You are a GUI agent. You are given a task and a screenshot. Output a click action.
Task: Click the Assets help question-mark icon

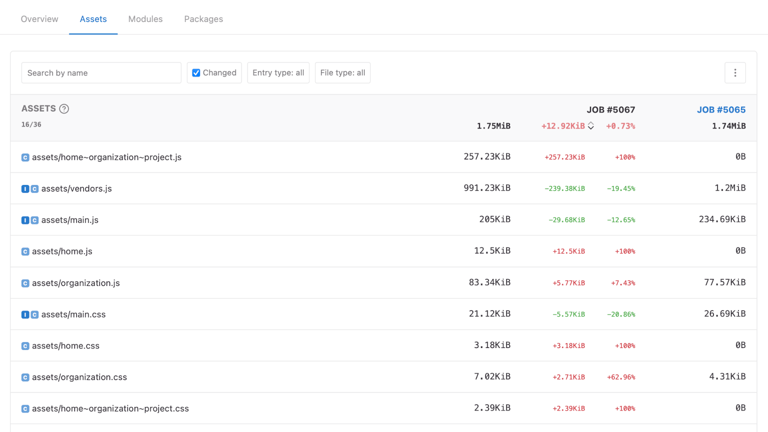64,109
